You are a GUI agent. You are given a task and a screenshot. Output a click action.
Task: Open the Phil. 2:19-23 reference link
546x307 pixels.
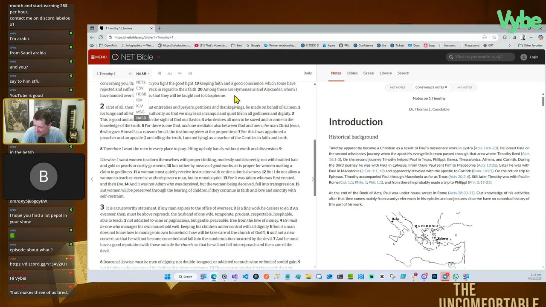point(479,182)
